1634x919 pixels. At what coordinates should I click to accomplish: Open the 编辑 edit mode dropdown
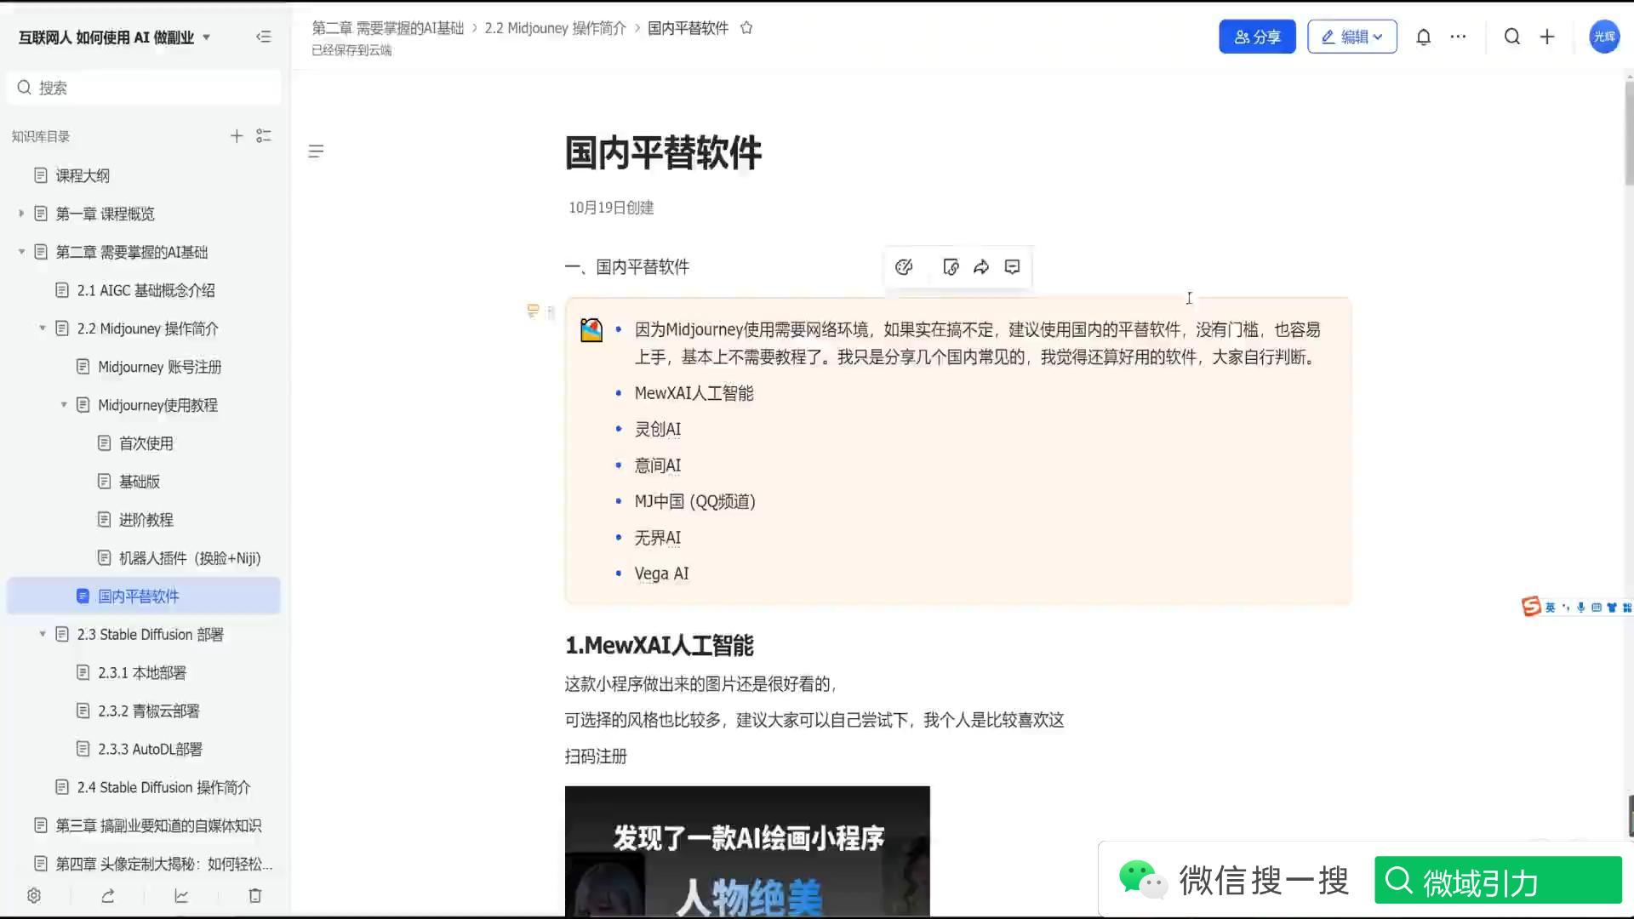pyautogui.click(x=1351, y=37)
